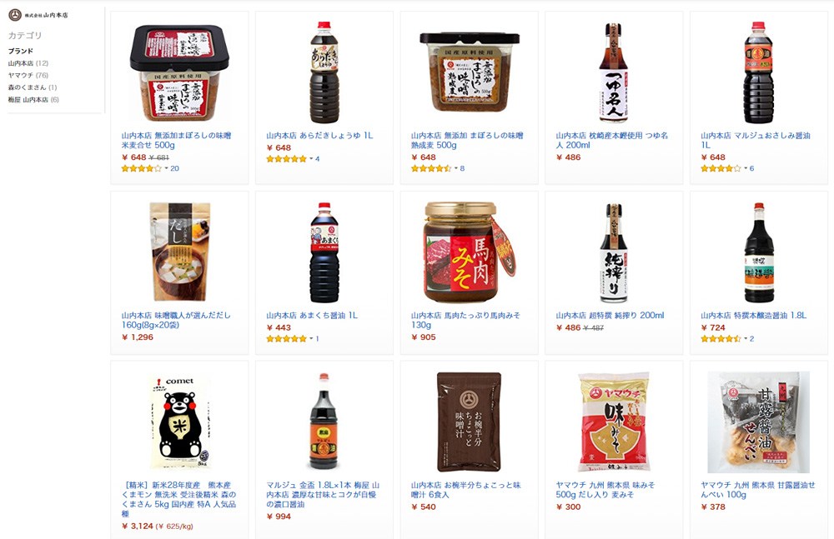Image resolution: width=834 pixels, height=539 pixels.
Task: Open the 甘露醤油せんべい package image
Action: point(758,422)
